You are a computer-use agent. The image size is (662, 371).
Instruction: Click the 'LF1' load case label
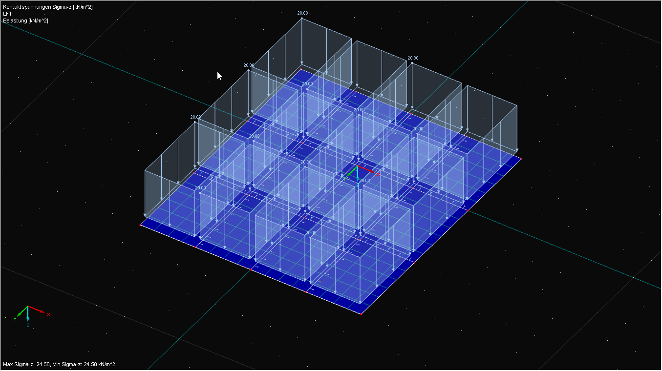7,14
